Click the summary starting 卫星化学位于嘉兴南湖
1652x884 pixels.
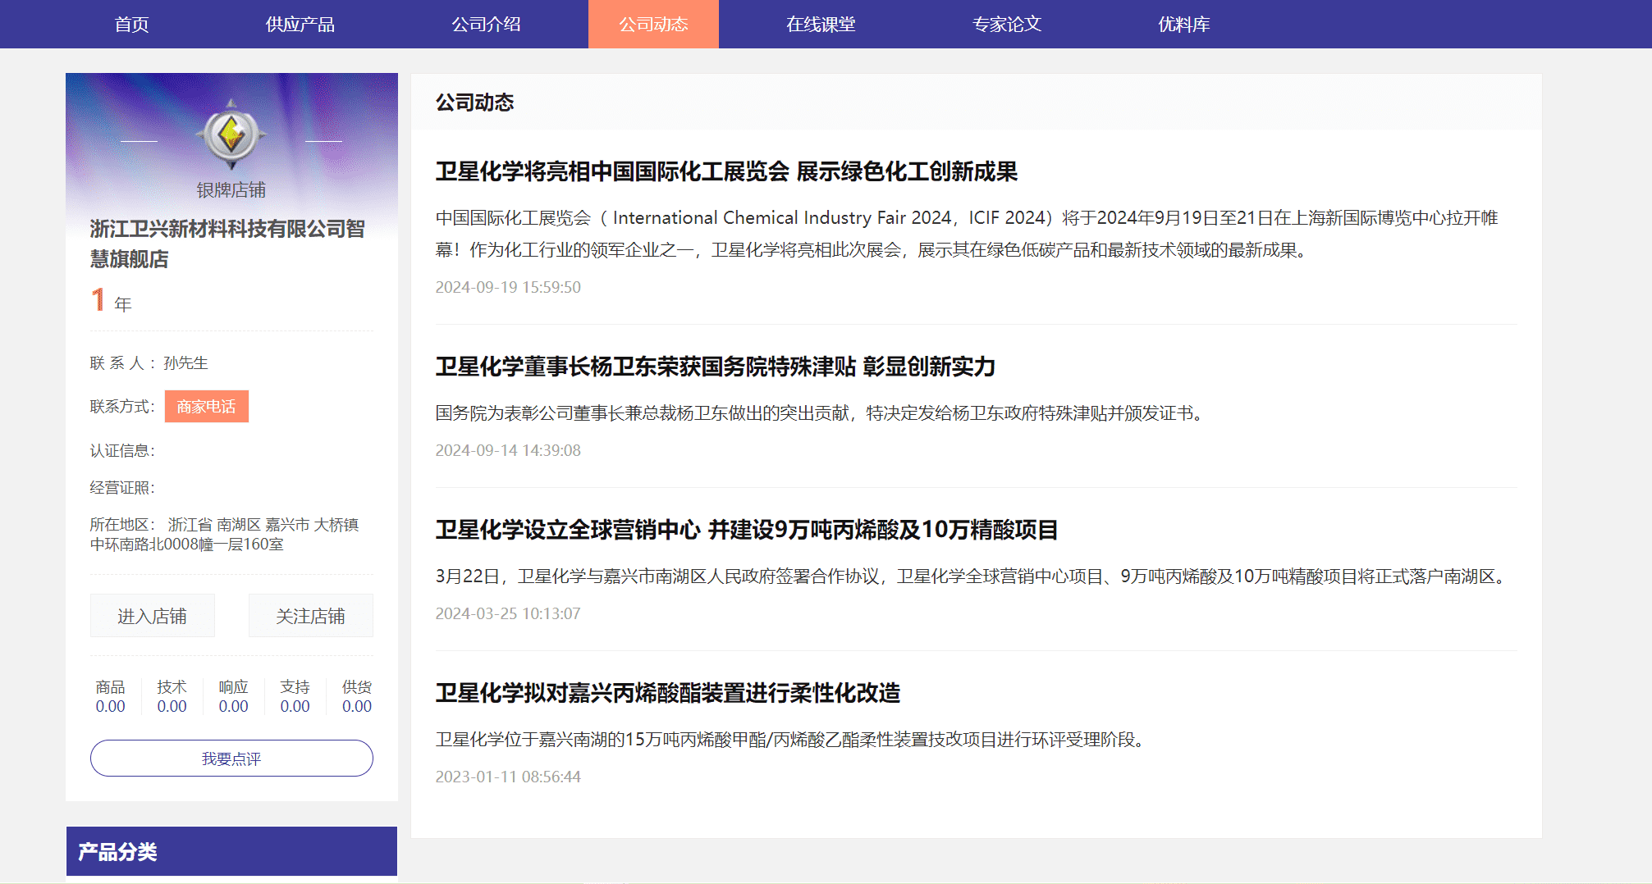click(x=793, y=740)
